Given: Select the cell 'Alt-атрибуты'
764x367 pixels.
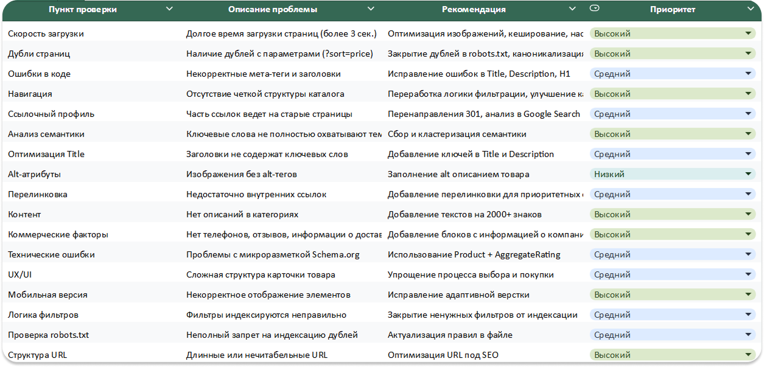Looking at the screenshot, I should [x=34, y=174].
